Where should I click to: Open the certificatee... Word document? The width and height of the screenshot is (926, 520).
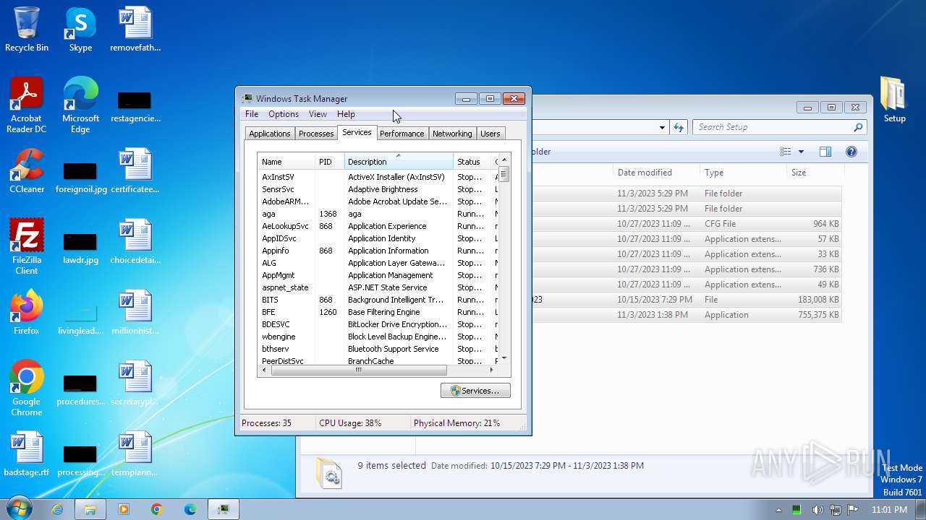pyautogui.click(x=135, y=170)
